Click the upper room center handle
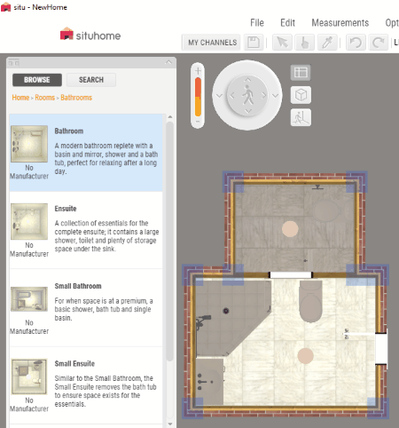 pos(290,229)
